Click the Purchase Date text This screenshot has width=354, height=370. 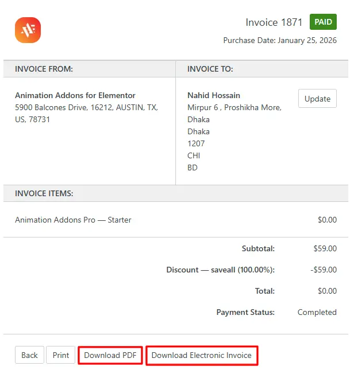[x=279, y=41]
